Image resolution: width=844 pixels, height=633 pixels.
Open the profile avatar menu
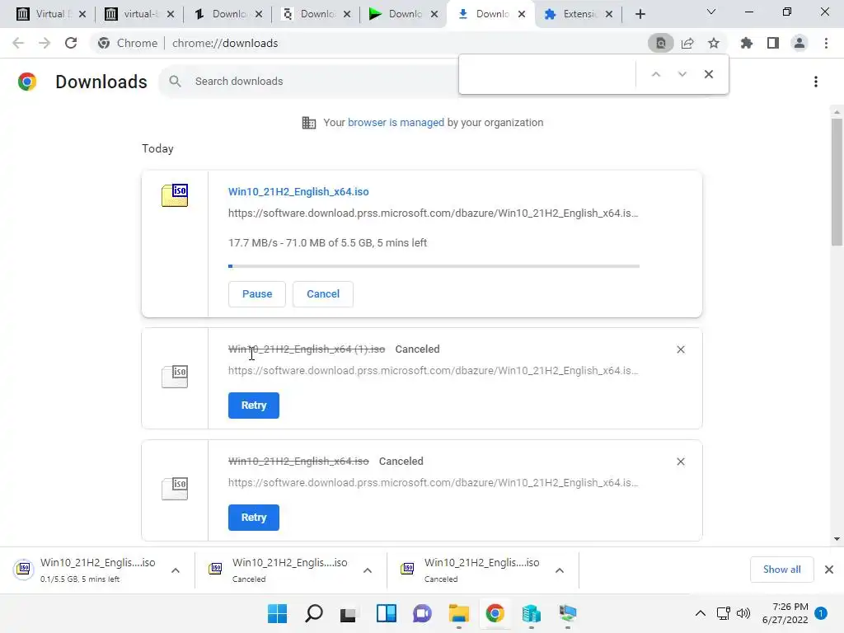coord(799,43)
